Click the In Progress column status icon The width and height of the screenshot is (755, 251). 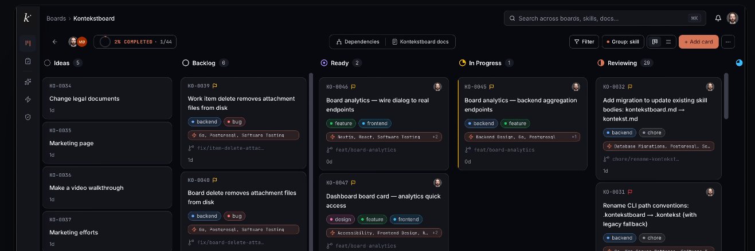coord(462,63)
